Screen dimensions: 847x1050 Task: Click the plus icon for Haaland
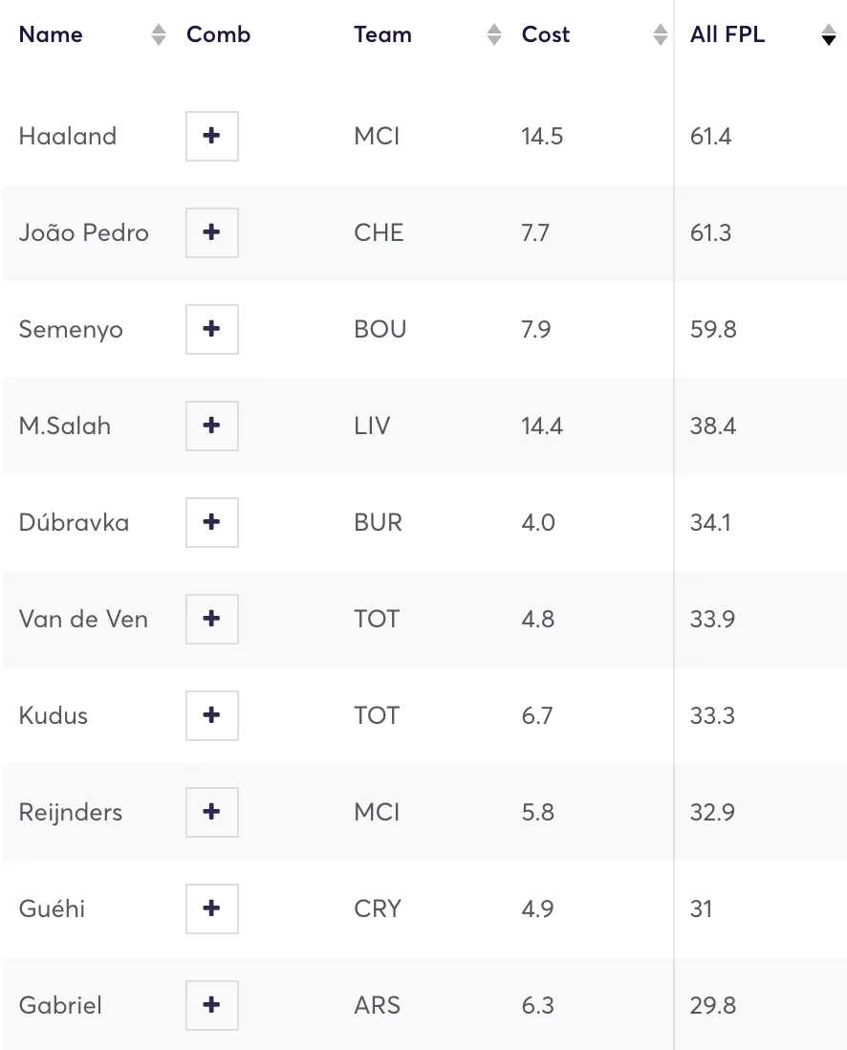[212, 136]
